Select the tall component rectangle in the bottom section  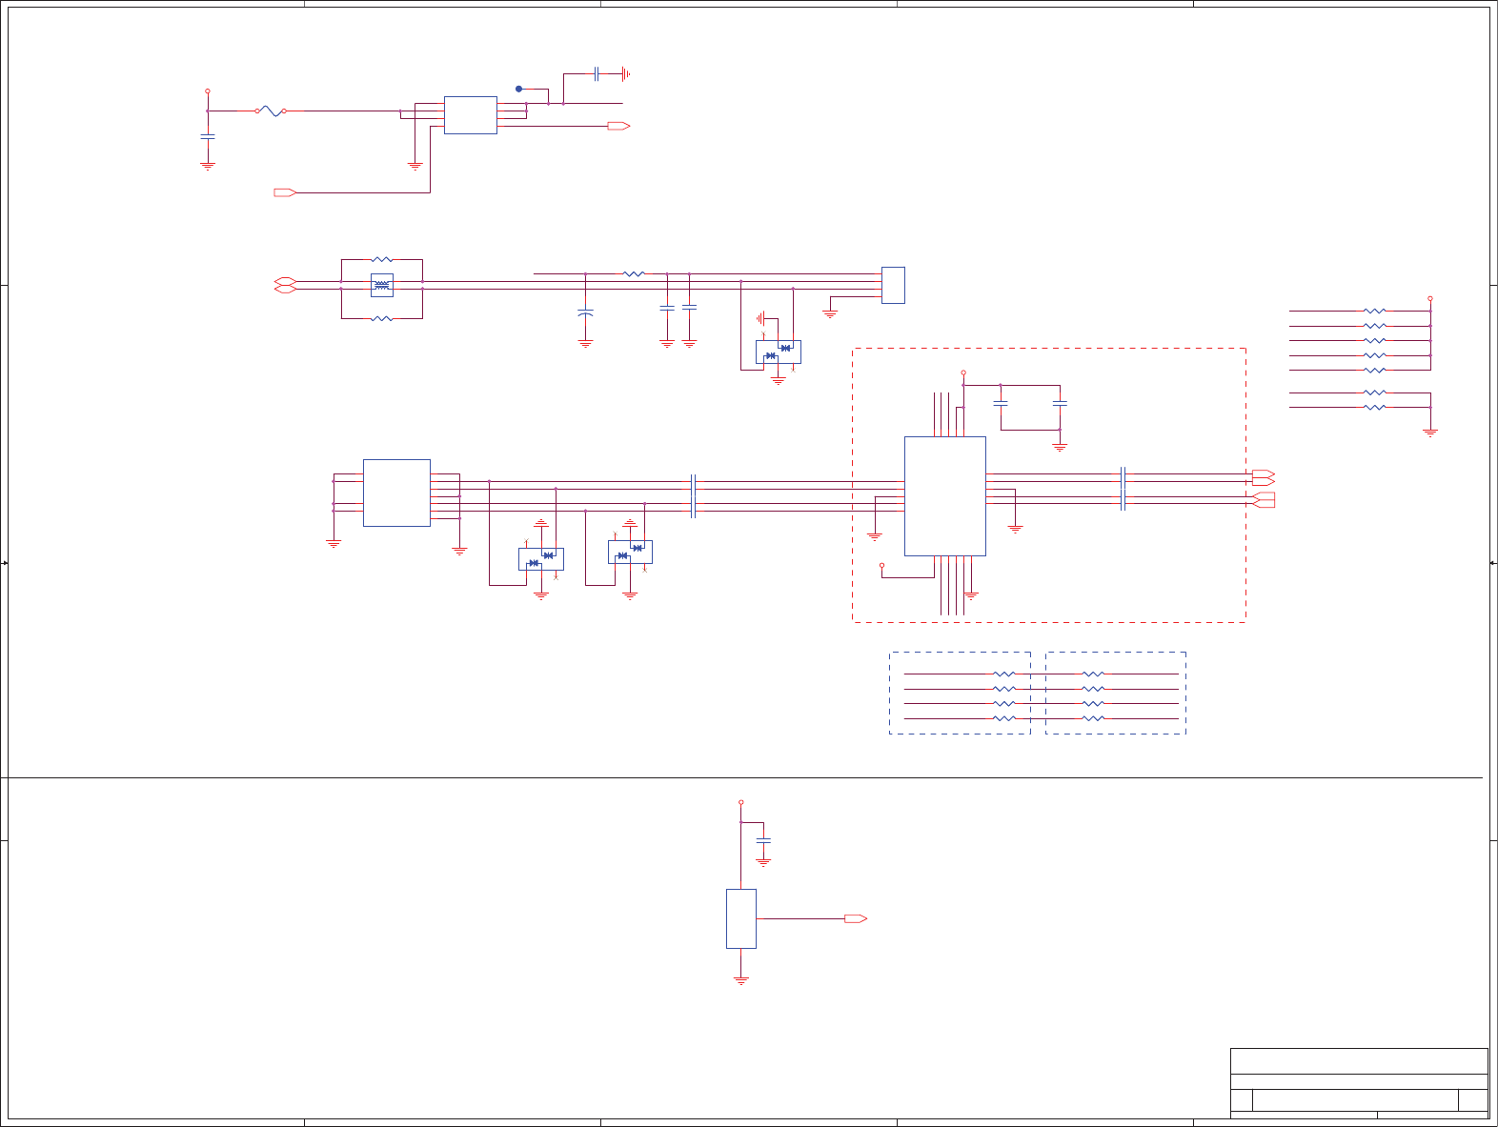coord(741,919)
